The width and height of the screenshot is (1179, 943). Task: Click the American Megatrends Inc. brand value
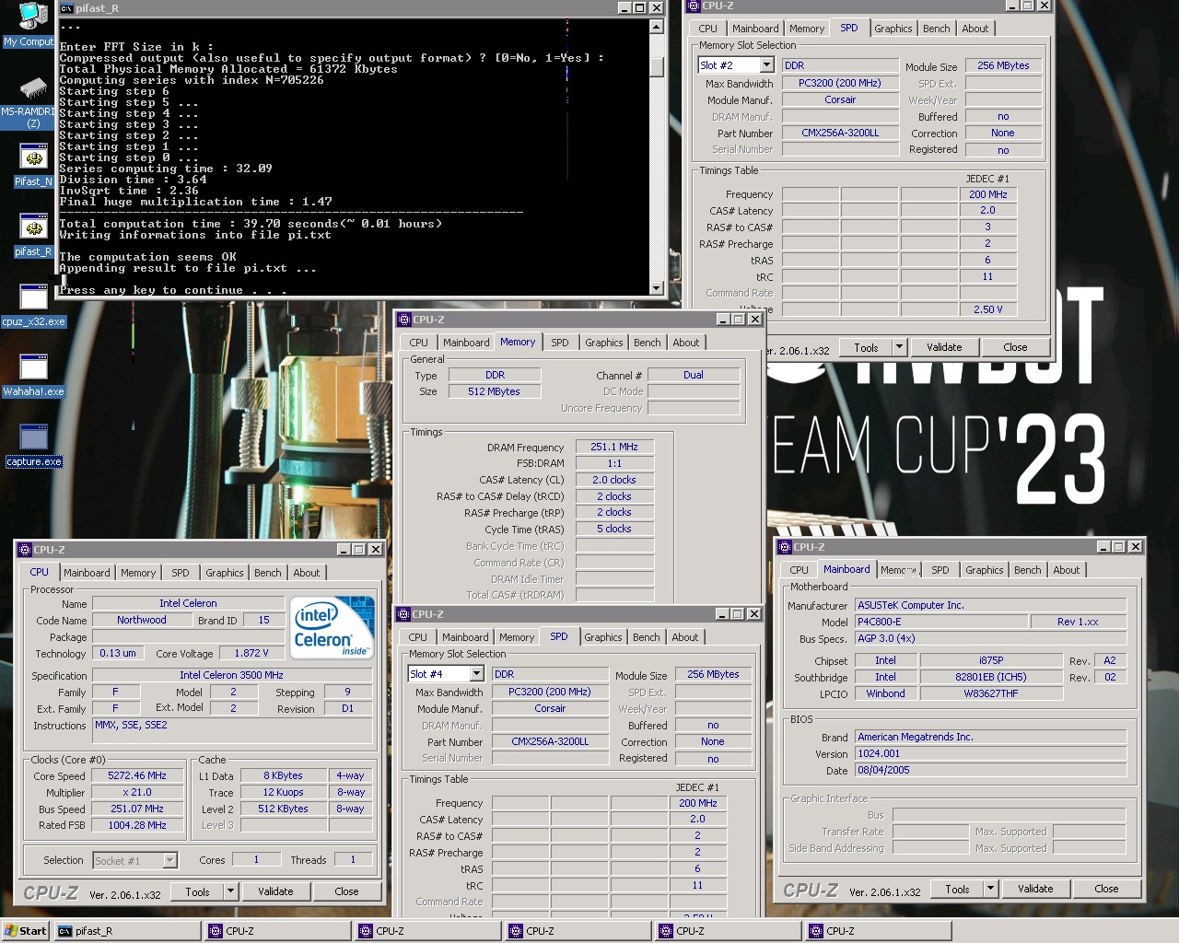pos(991,737)
